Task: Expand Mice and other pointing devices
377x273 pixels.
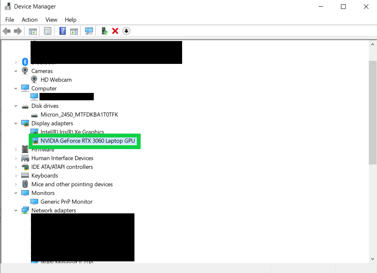Action: 16,185
